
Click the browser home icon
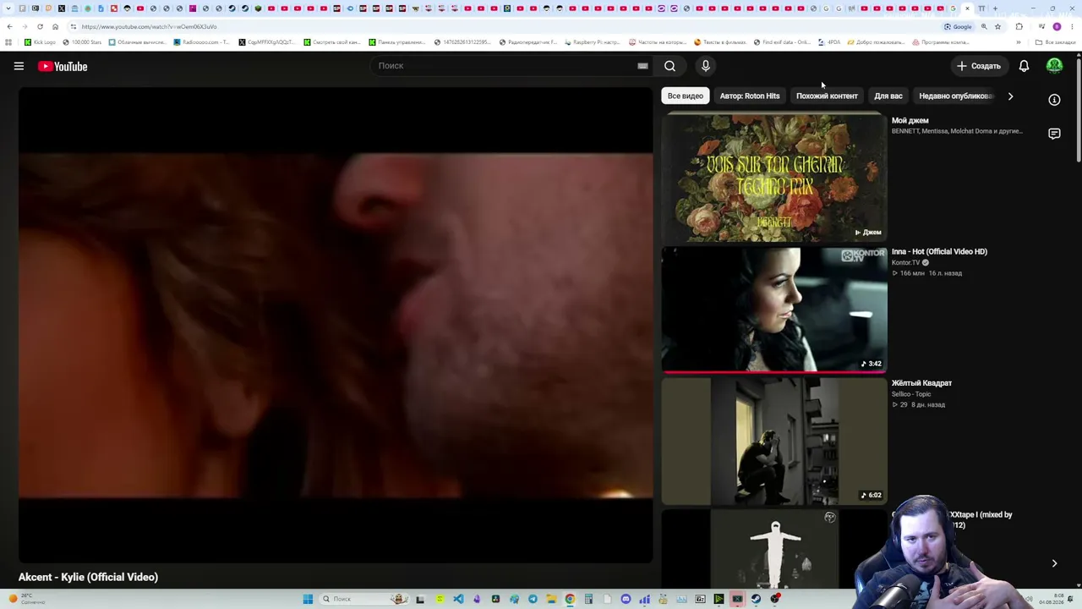click(55, 26)
